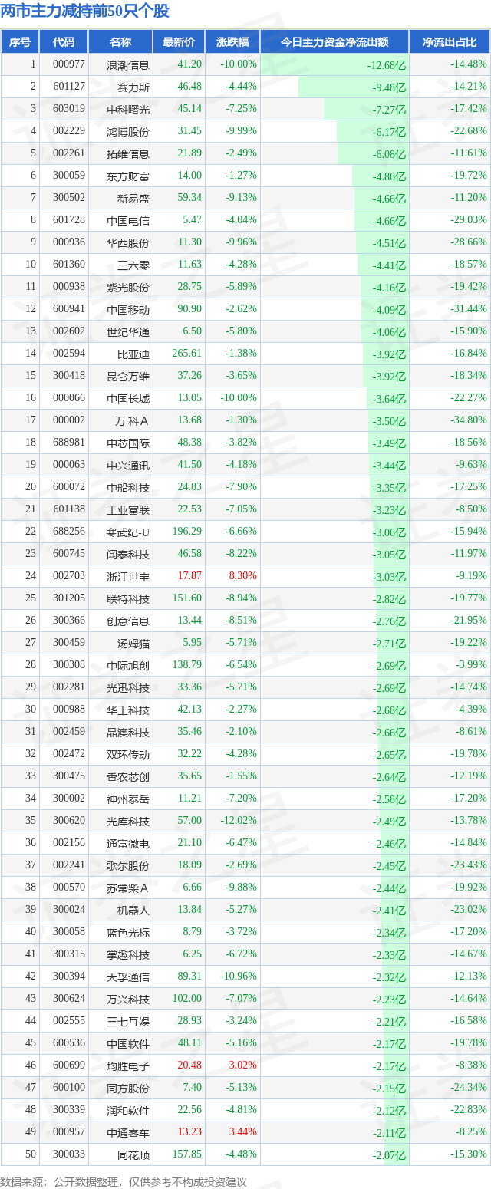Image resolution: width=491 pixels, height=1189 pixels.
Task: Click the title 两市主力减持前50只个股
Action: tap(85, 11)
